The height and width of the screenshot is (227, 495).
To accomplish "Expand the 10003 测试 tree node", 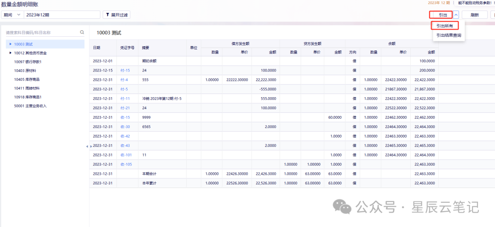I will (11, 44).
